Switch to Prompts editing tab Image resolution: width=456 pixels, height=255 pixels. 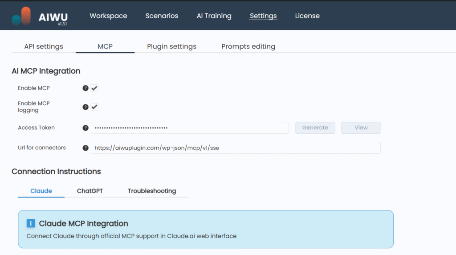(248, 46)
